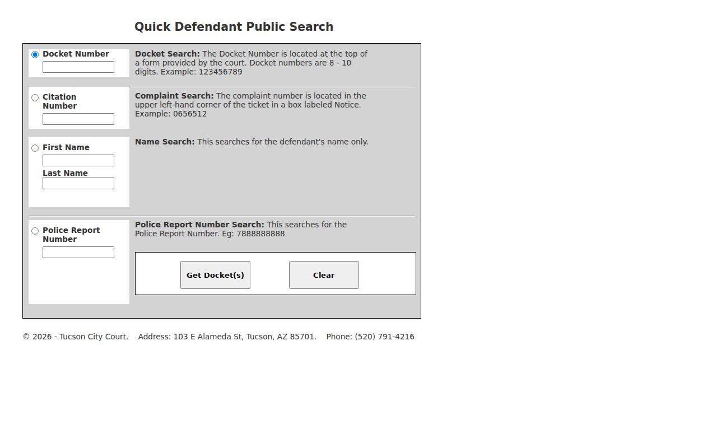Click the 'Police Report Number Search:' label

click(199, 225)
